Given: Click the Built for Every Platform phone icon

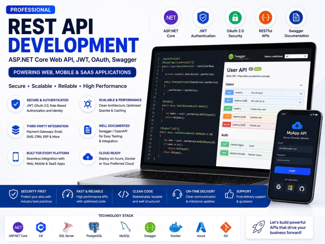Looking at the screenshot, I should tap(16, 157).
